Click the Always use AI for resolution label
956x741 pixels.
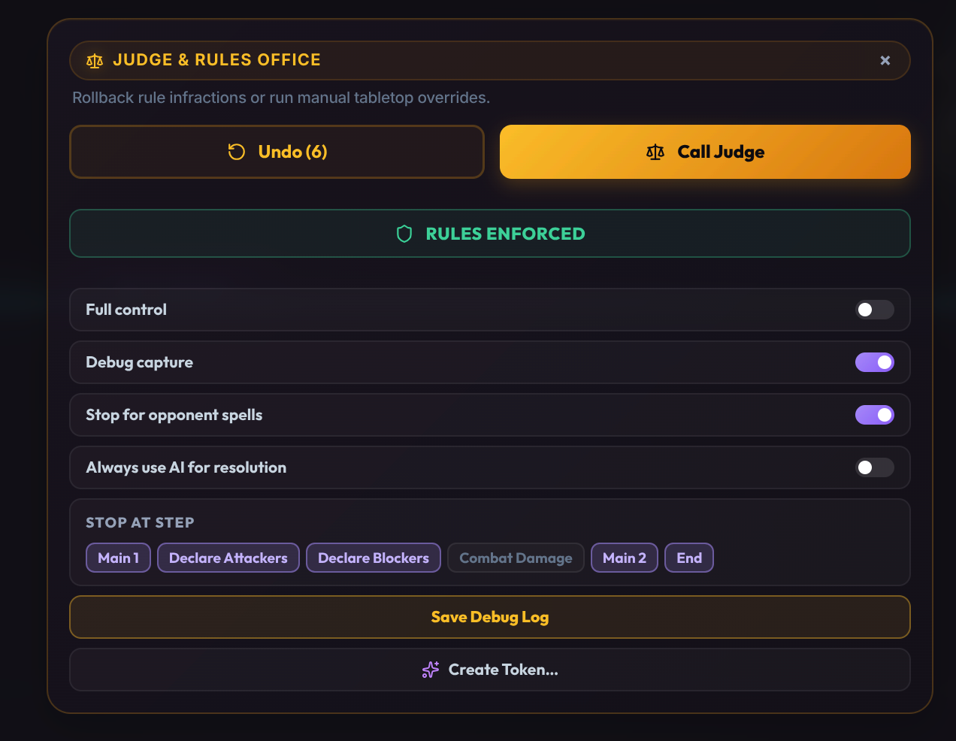186,467
